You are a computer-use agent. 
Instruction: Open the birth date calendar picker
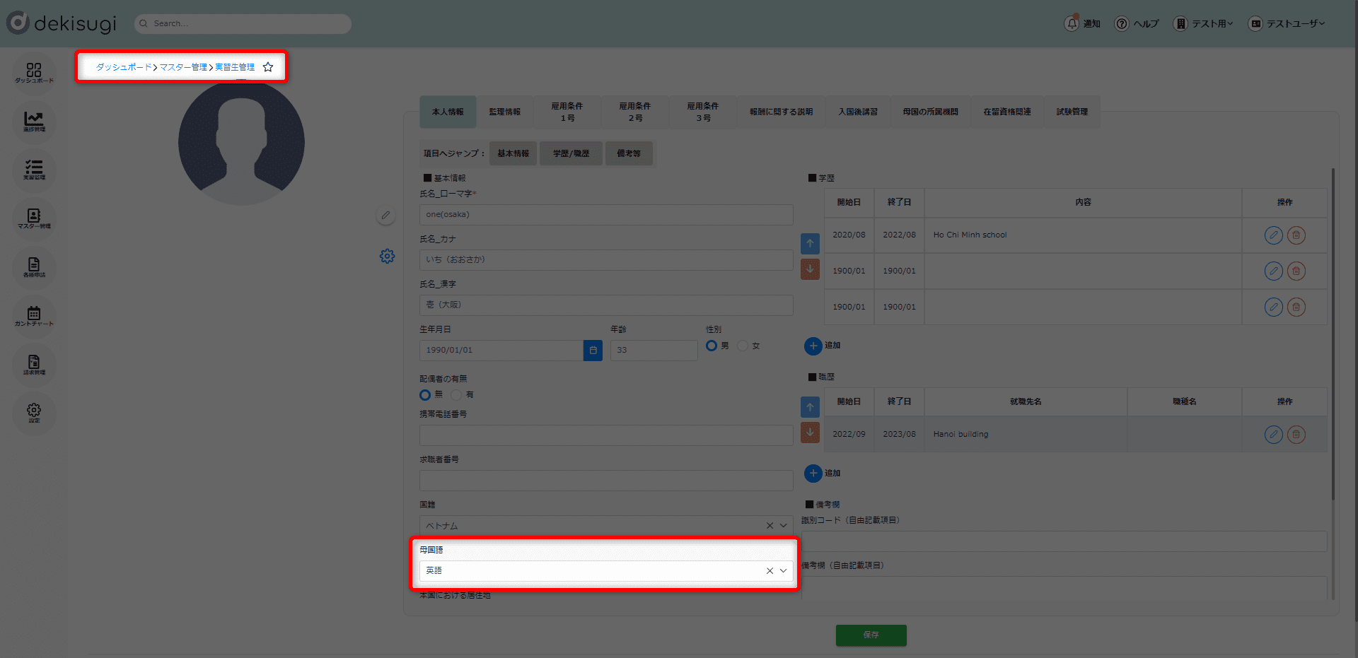(593, 351)
